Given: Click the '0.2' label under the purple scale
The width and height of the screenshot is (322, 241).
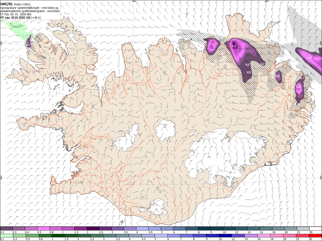Looking at the screenshot, I should click(x=2, y=232).
